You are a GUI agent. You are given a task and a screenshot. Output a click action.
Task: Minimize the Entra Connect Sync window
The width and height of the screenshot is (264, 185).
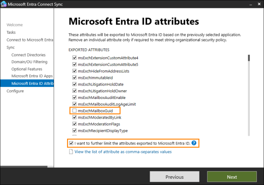251,4
